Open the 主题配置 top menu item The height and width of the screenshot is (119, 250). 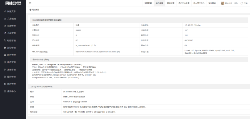148,3
